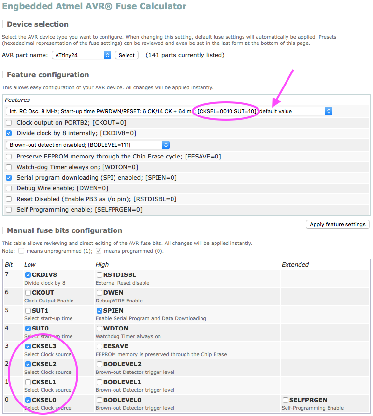
Task: Click the 'Bit' column header
Action: click(9, 264)
